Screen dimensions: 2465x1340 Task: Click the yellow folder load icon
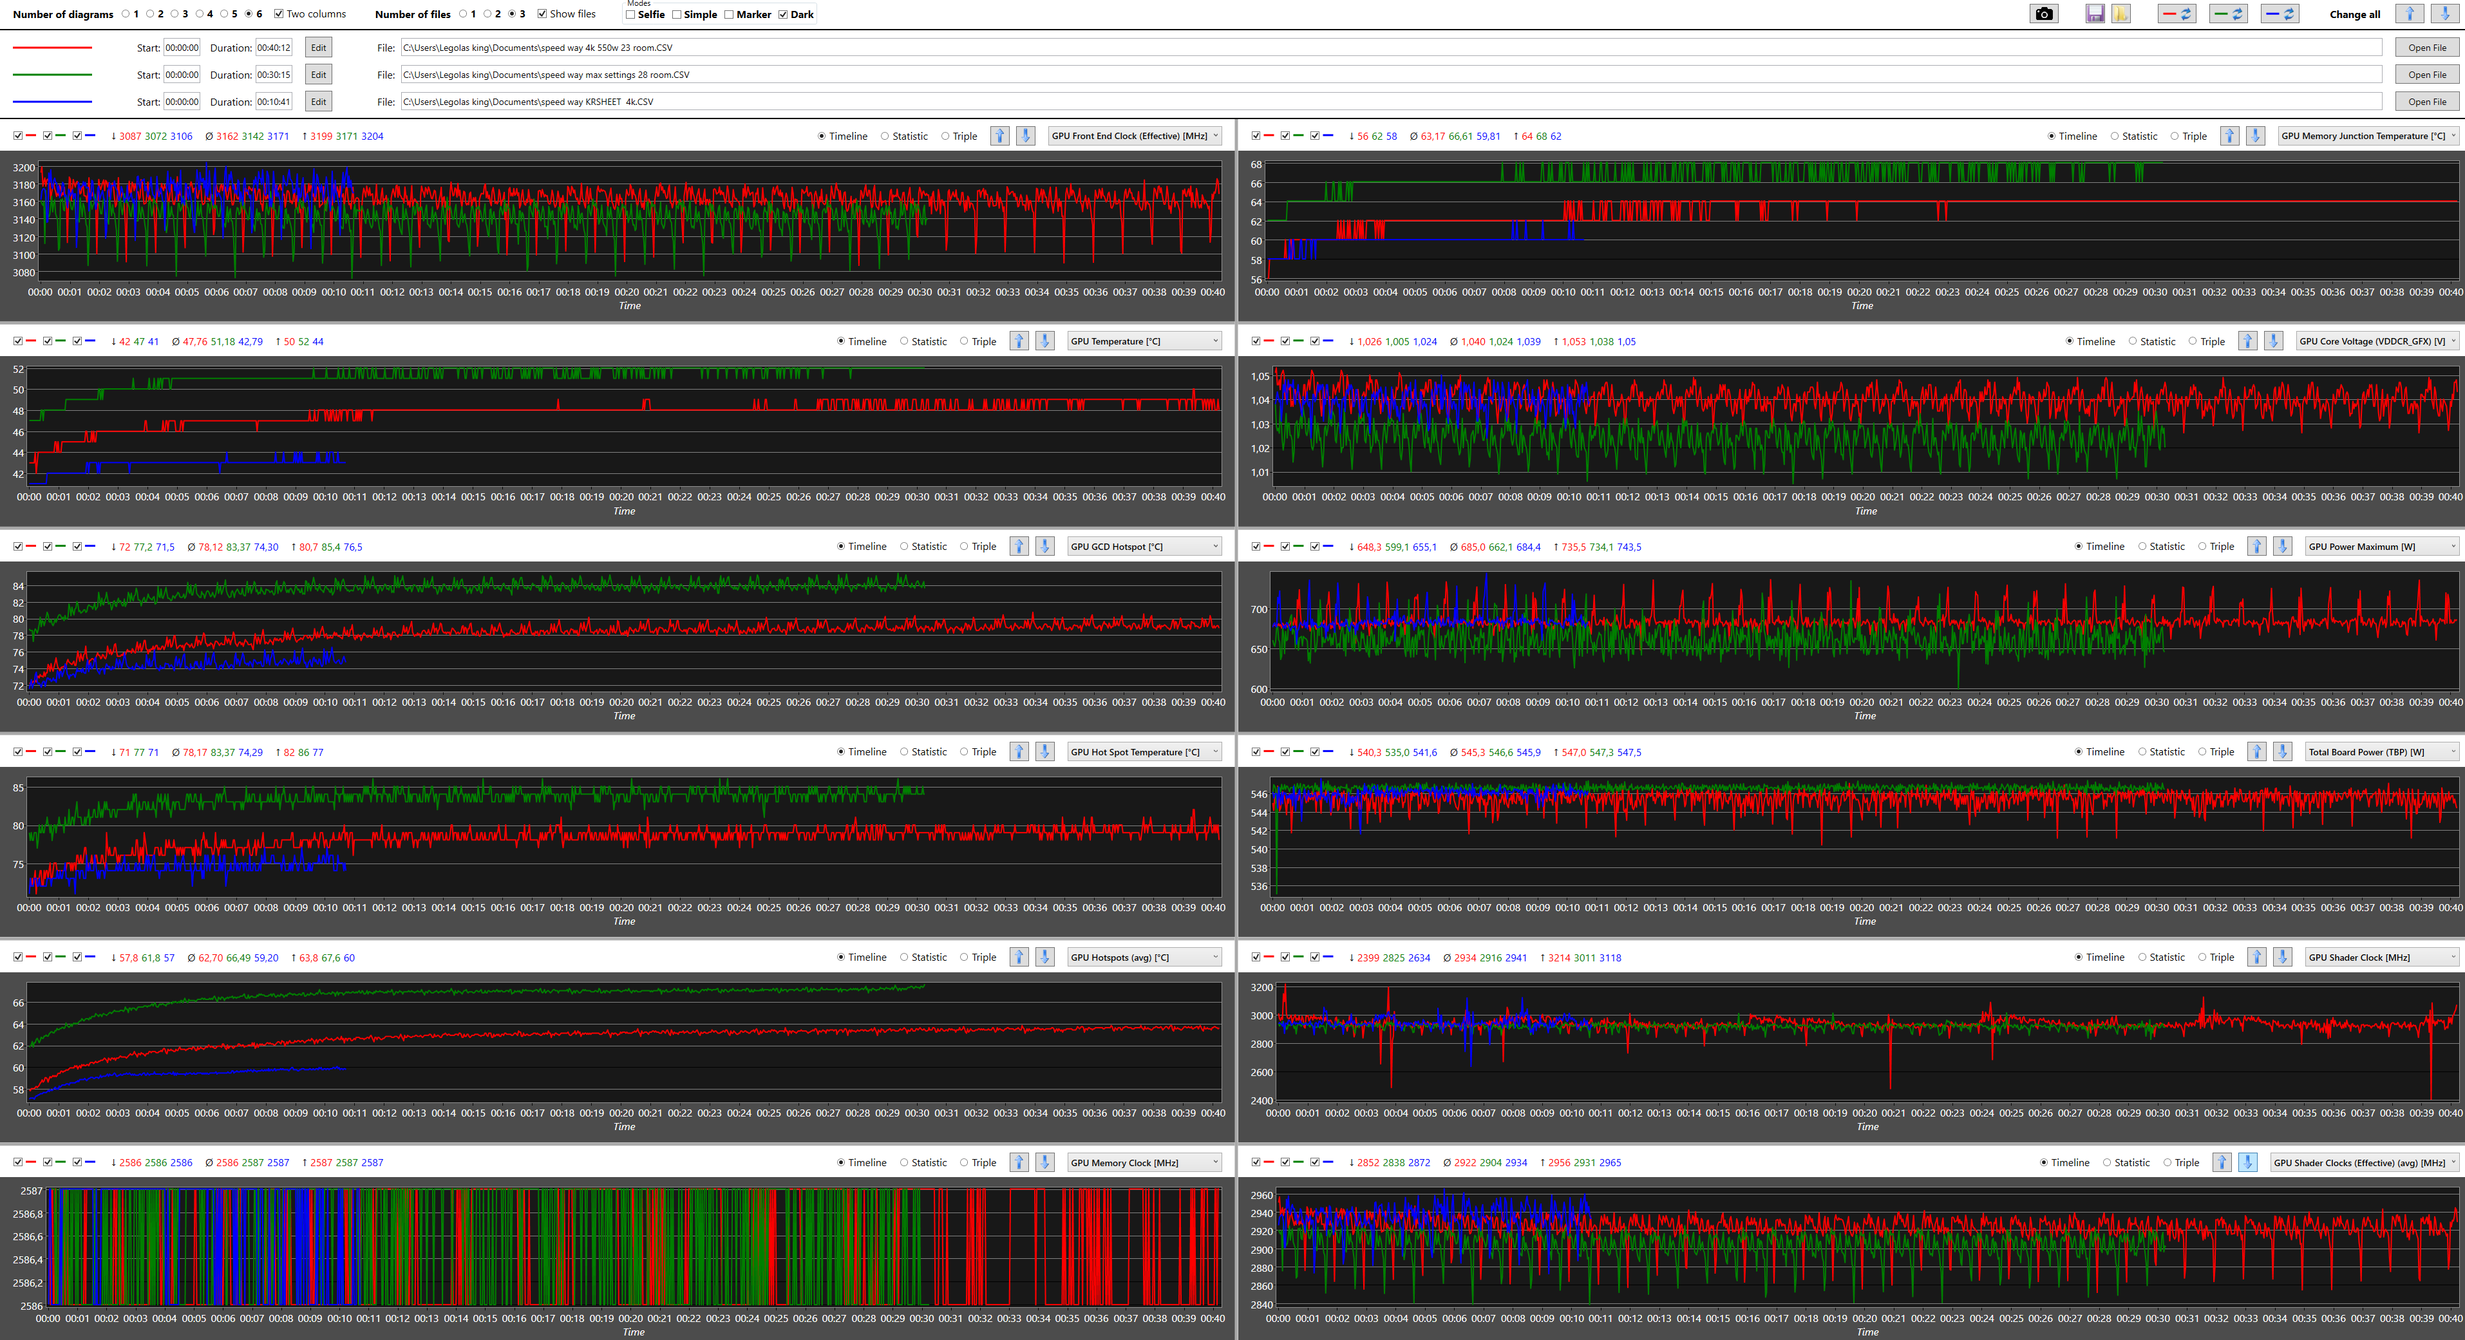pyautogui.click(x=2122, y=14)
